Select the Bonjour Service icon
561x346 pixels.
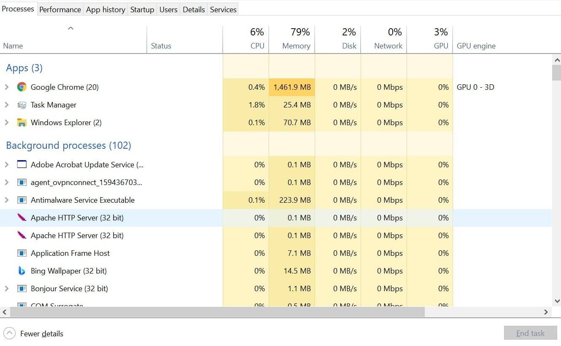tap(22, 289)
